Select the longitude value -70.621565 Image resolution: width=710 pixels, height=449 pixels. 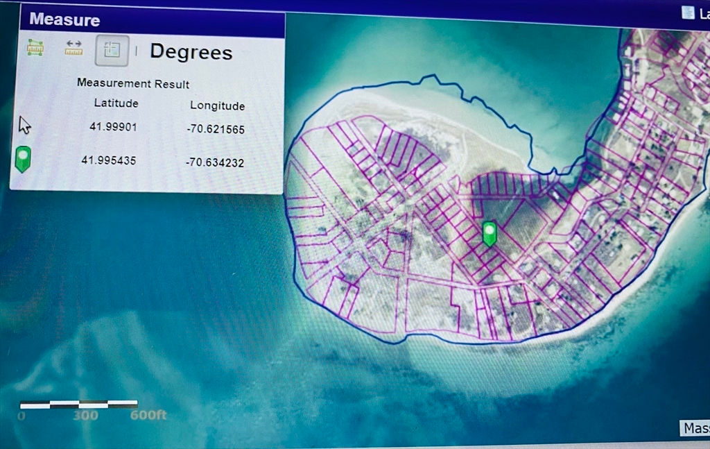(216, 129)
